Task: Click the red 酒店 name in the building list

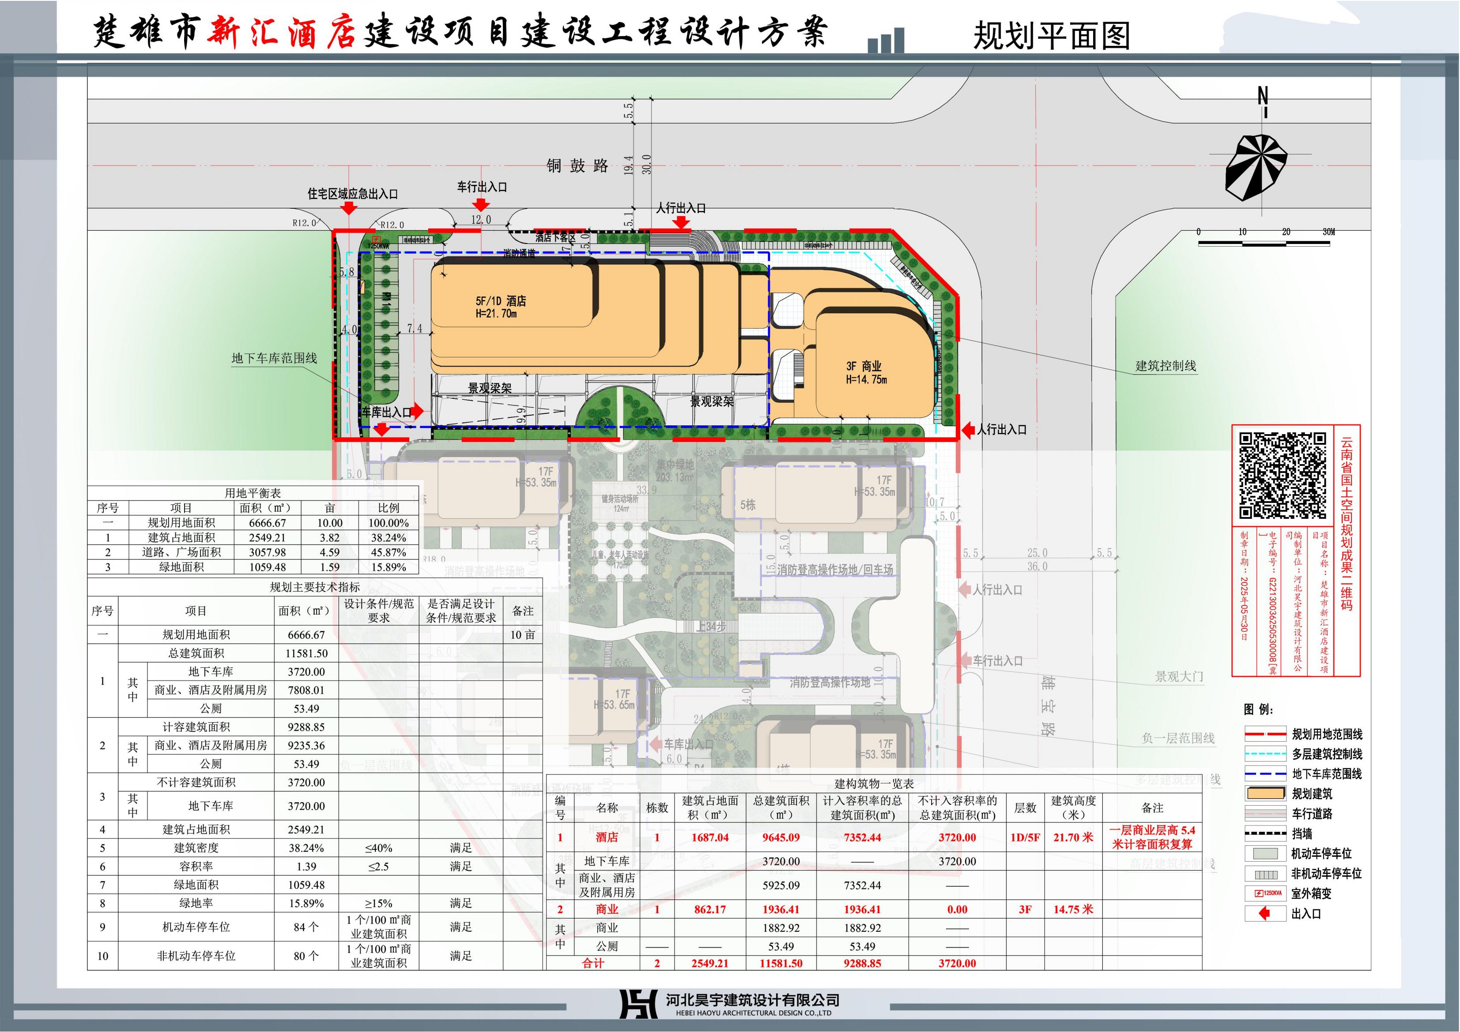Action: point(607,837)
